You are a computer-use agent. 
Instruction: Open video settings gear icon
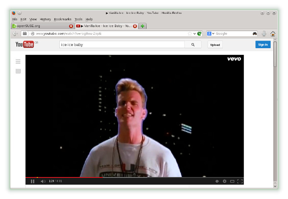tap(224, 181)
